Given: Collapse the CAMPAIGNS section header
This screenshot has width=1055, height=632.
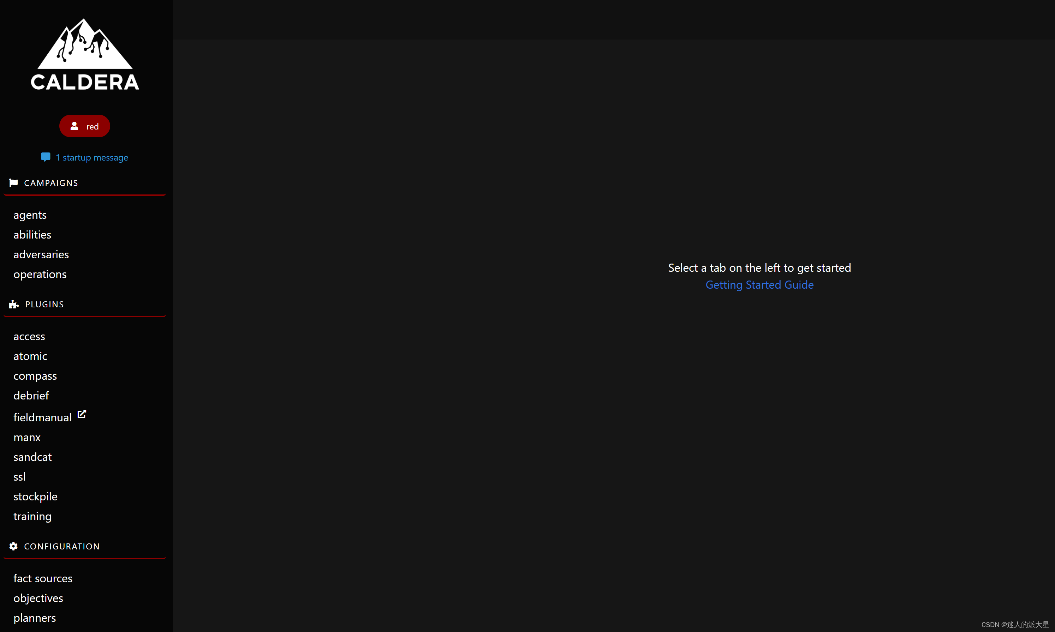Looking at the screenshot, I should [51, 183].
